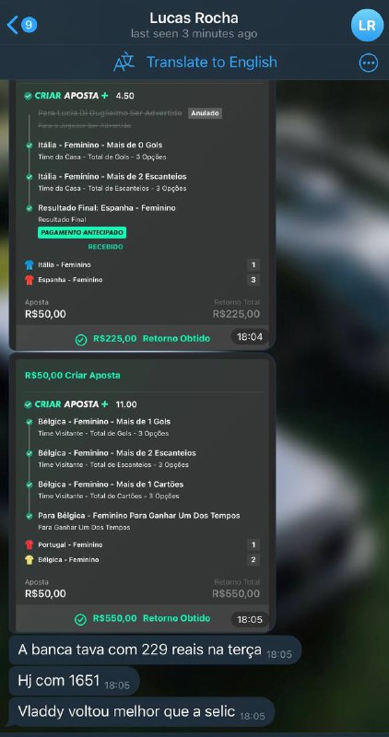
Task: Click the blue Itália jersey icon
Action: 29,264
